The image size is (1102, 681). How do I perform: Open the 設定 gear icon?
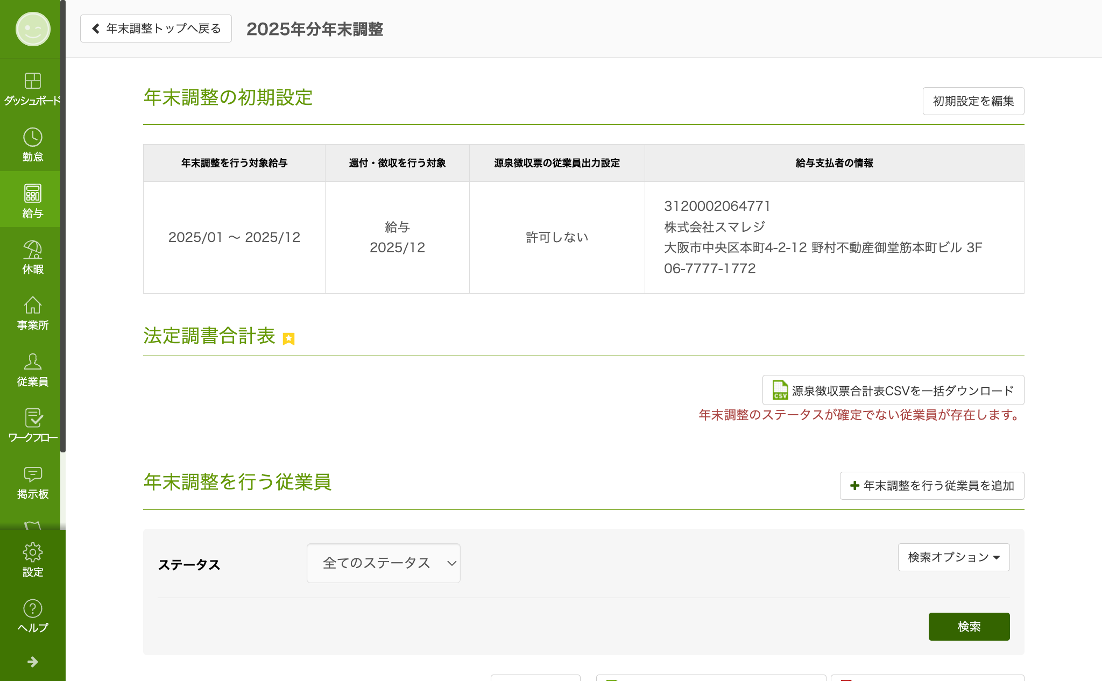(32, 552)
